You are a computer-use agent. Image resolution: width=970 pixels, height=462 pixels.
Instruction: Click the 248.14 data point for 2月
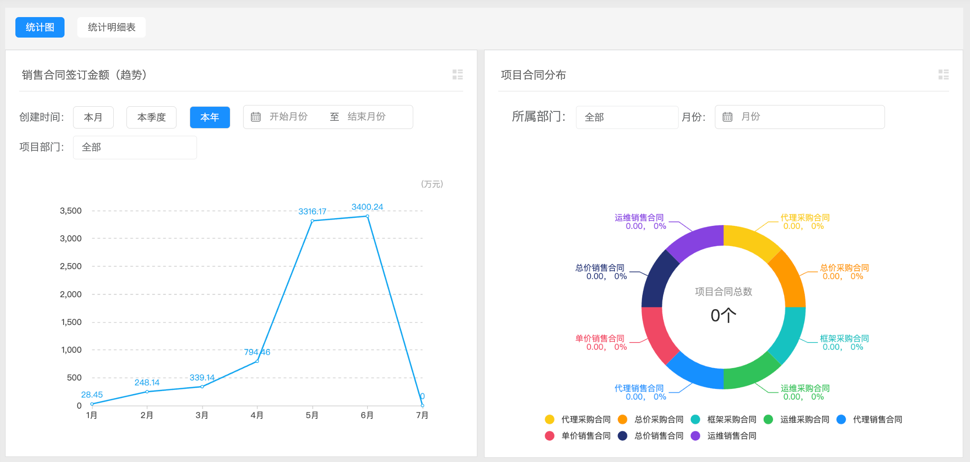147,392
